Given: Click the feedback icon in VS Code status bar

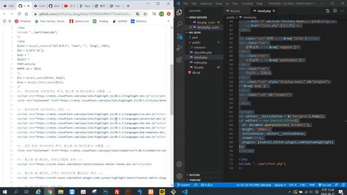Looking at the screenshot, I should (x=336, y=185).
